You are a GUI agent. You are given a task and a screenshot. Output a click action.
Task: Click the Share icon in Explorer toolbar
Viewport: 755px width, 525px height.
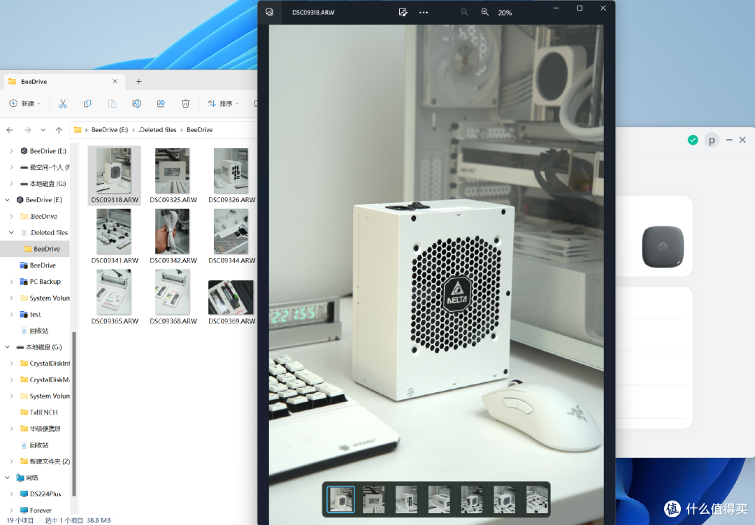(x=161, y=103)
